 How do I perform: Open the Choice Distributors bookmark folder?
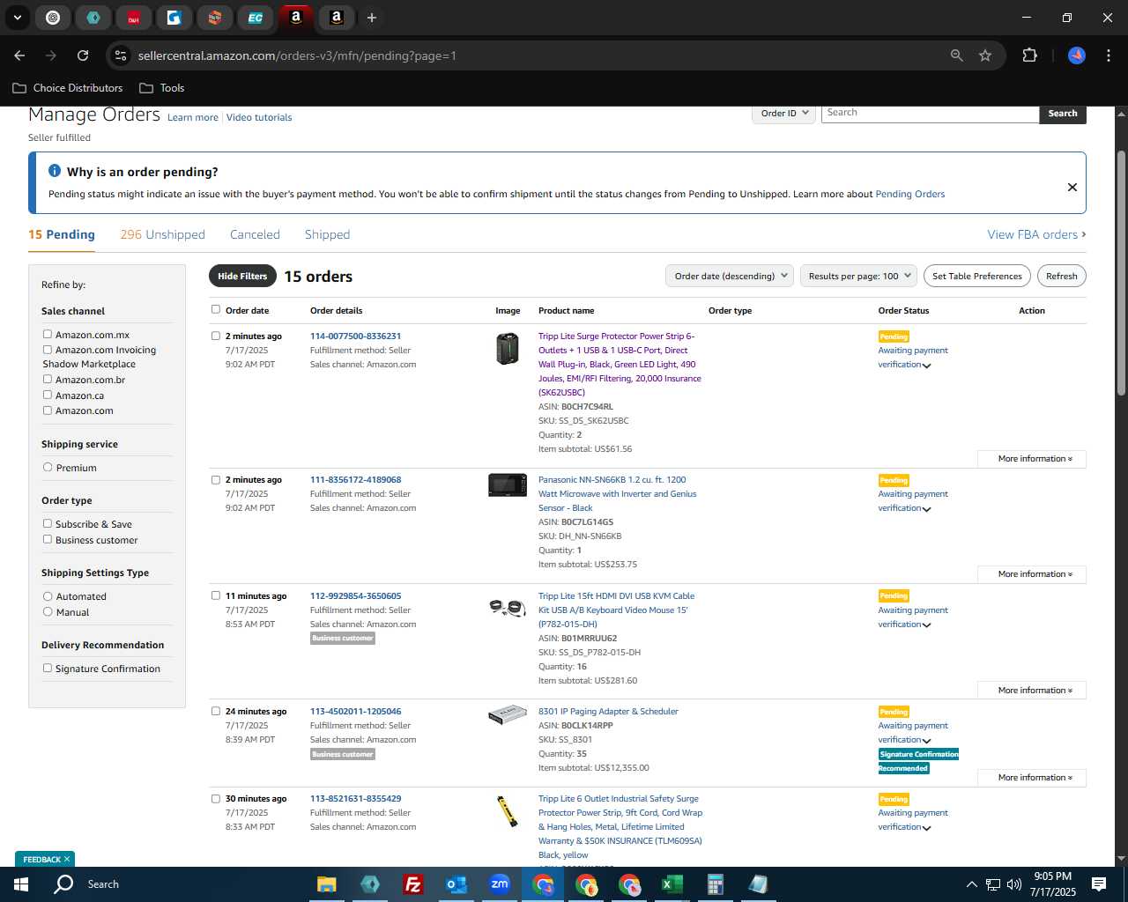[x=68, y=88]
